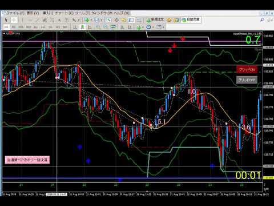Open the periodicity clock icon
274x206 pixels.
[148, 27]
